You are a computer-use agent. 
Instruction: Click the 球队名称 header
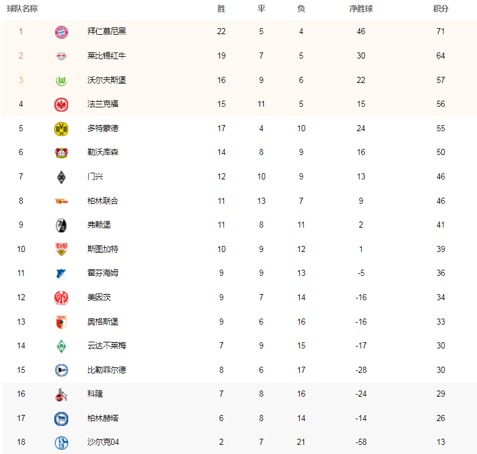point(22,9)
